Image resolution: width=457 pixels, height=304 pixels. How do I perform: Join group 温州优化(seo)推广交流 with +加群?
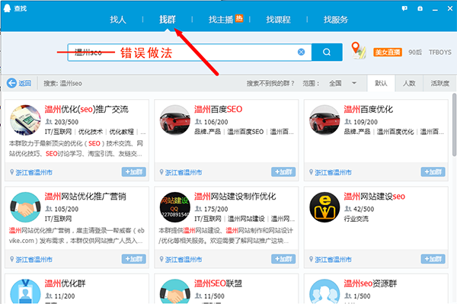134,172
